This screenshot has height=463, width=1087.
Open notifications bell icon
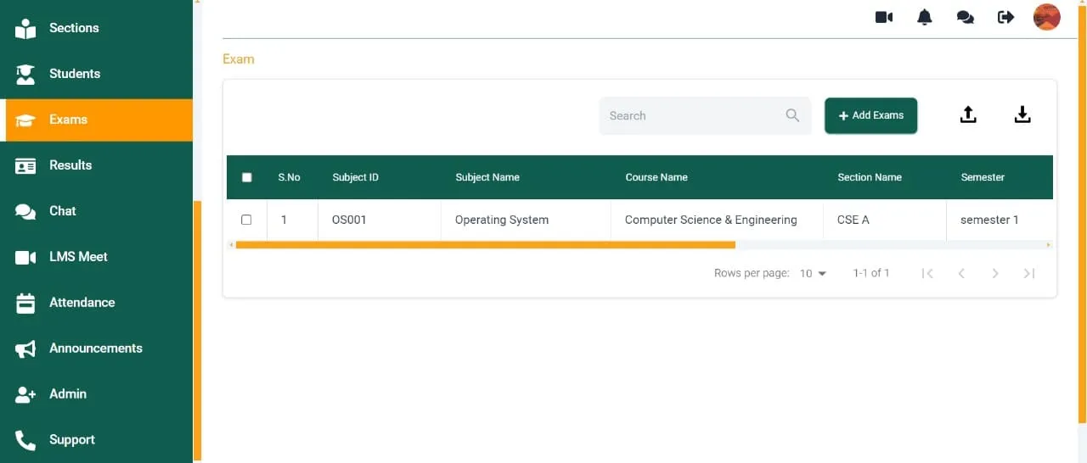925,17
